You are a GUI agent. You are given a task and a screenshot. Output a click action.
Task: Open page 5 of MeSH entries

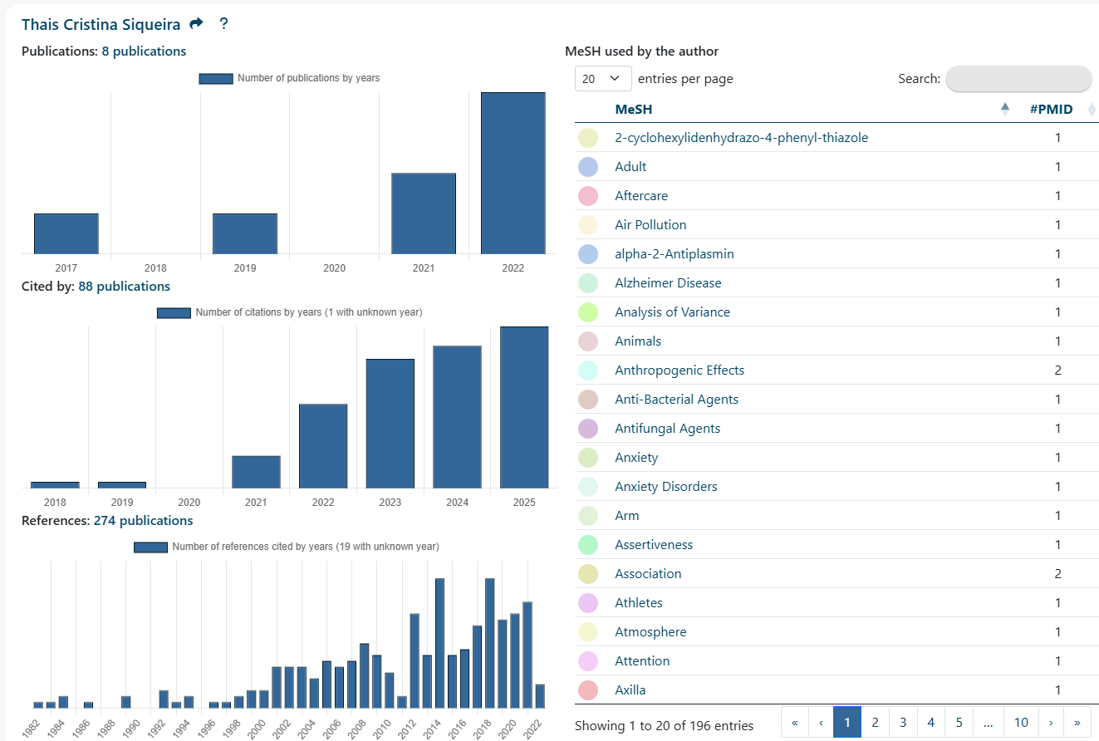pyautogui.click(x=959, y=723)
